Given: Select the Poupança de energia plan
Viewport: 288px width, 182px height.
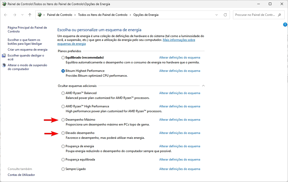Looking at the screenshot, I should click(63, 146).
